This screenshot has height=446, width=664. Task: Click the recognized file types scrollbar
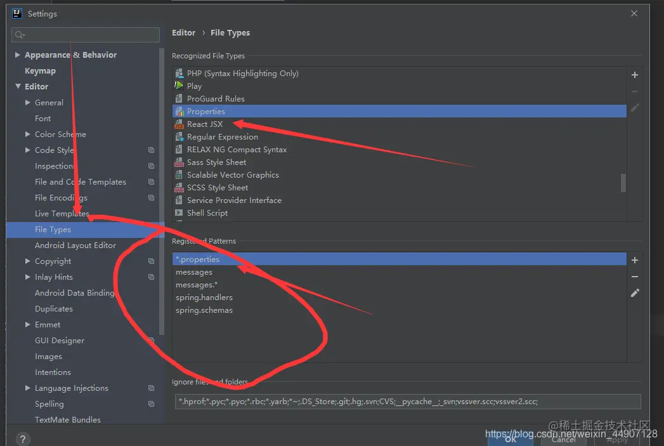tap(623, 183)
